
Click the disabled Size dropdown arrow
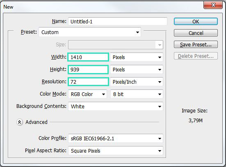click(160, 45)
